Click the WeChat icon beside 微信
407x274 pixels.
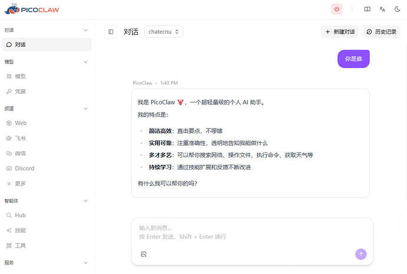9,153
